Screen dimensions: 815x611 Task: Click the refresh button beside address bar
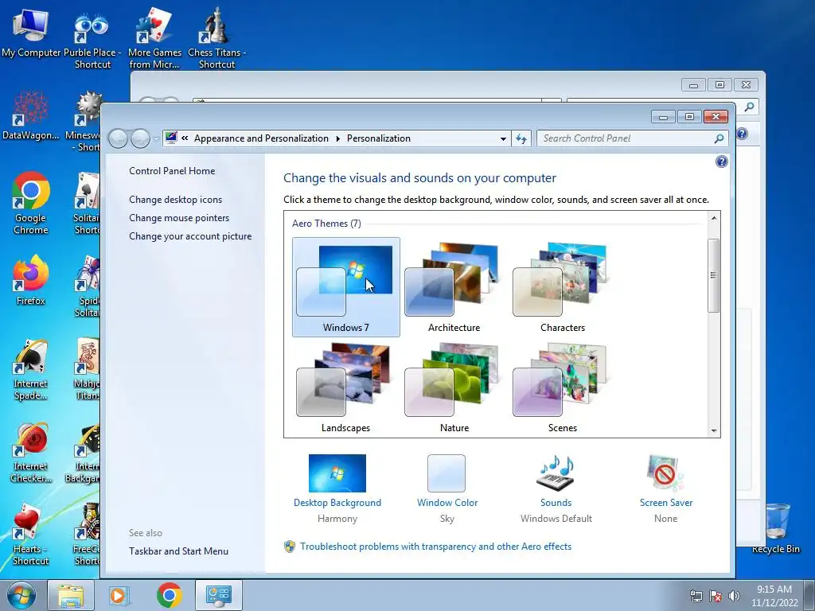tap(521, 138)
